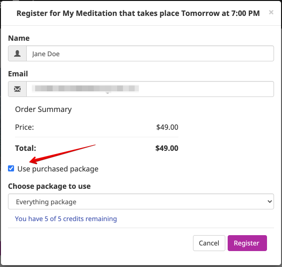The height and width of the screenshot is (267, 282).
Task: Focus the blurred Email input field
Action: (x=150, y=89)
